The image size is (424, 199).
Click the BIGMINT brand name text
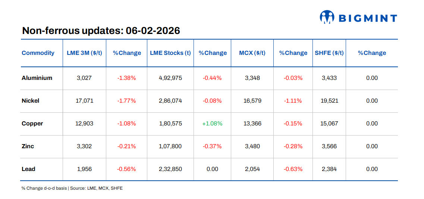click(x=368, y=18)
